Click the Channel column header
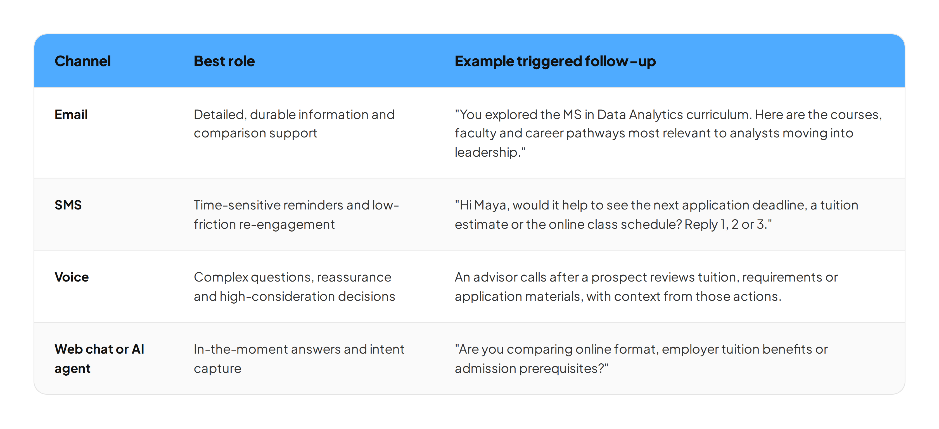The height and width of the screenshot is (429, 939). [82, 61]
